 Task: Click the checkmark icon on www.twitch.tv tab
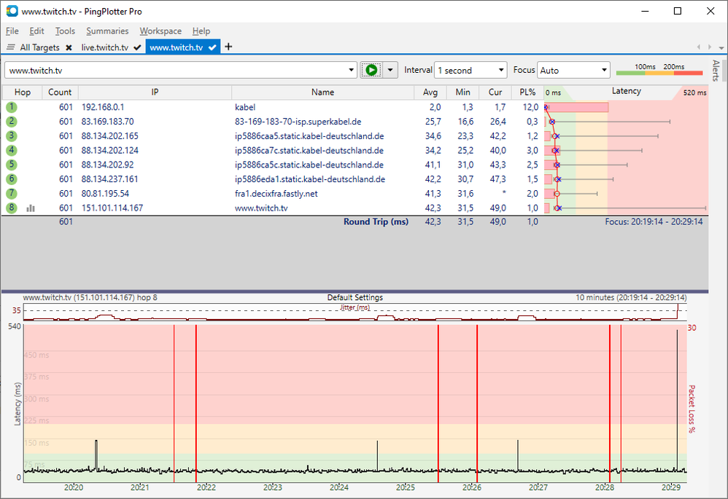click(212, 47)
